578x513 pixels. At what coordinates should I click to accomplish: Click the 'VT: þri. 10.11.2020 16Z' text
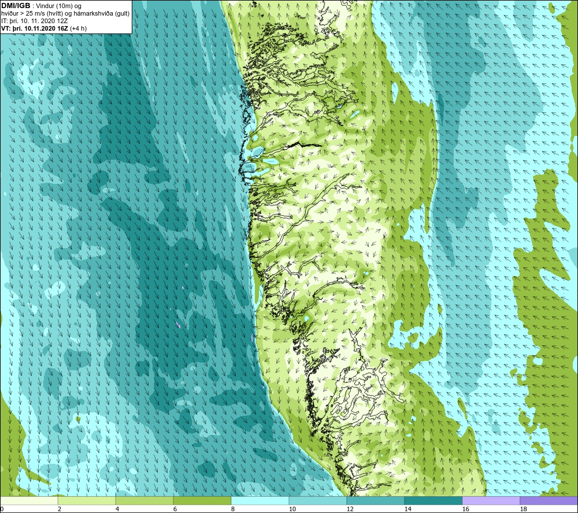click(x=34, y=28)
